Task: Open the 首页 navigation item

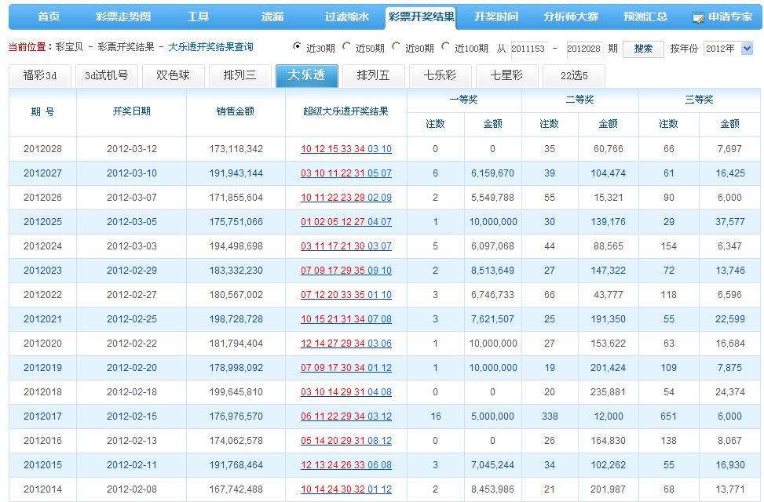Action: click(49, 16)
